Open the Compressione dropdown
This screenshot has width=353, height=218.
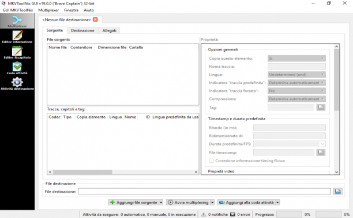click(x=296, y=99)
